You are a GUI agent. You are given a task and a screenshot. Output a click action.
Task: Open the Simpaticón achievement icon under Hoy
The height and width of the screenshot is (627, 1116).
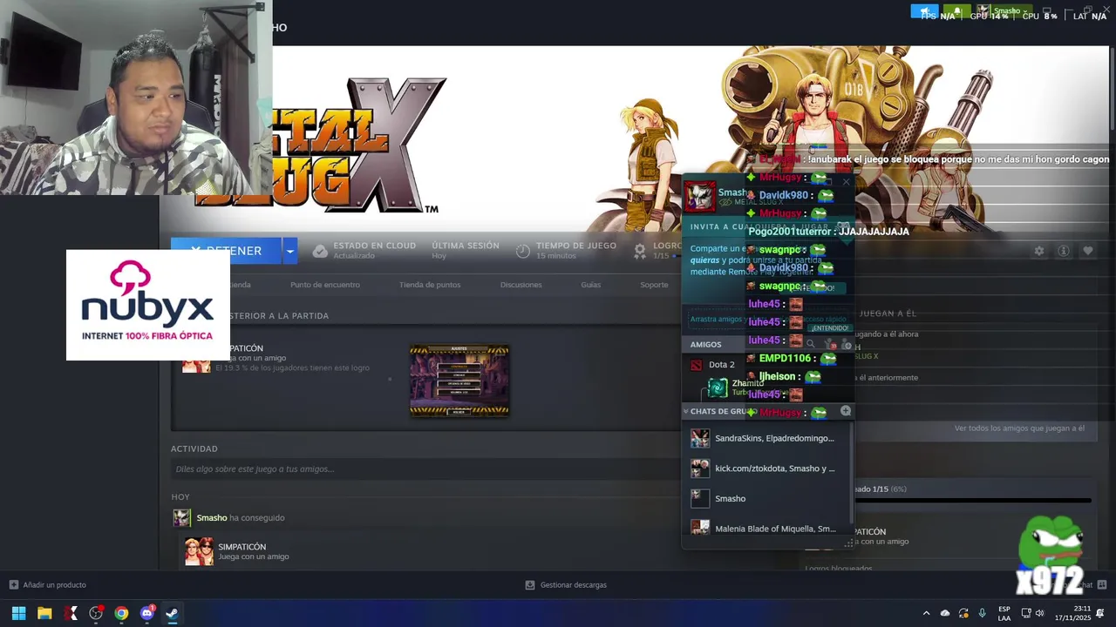[199, 551]
